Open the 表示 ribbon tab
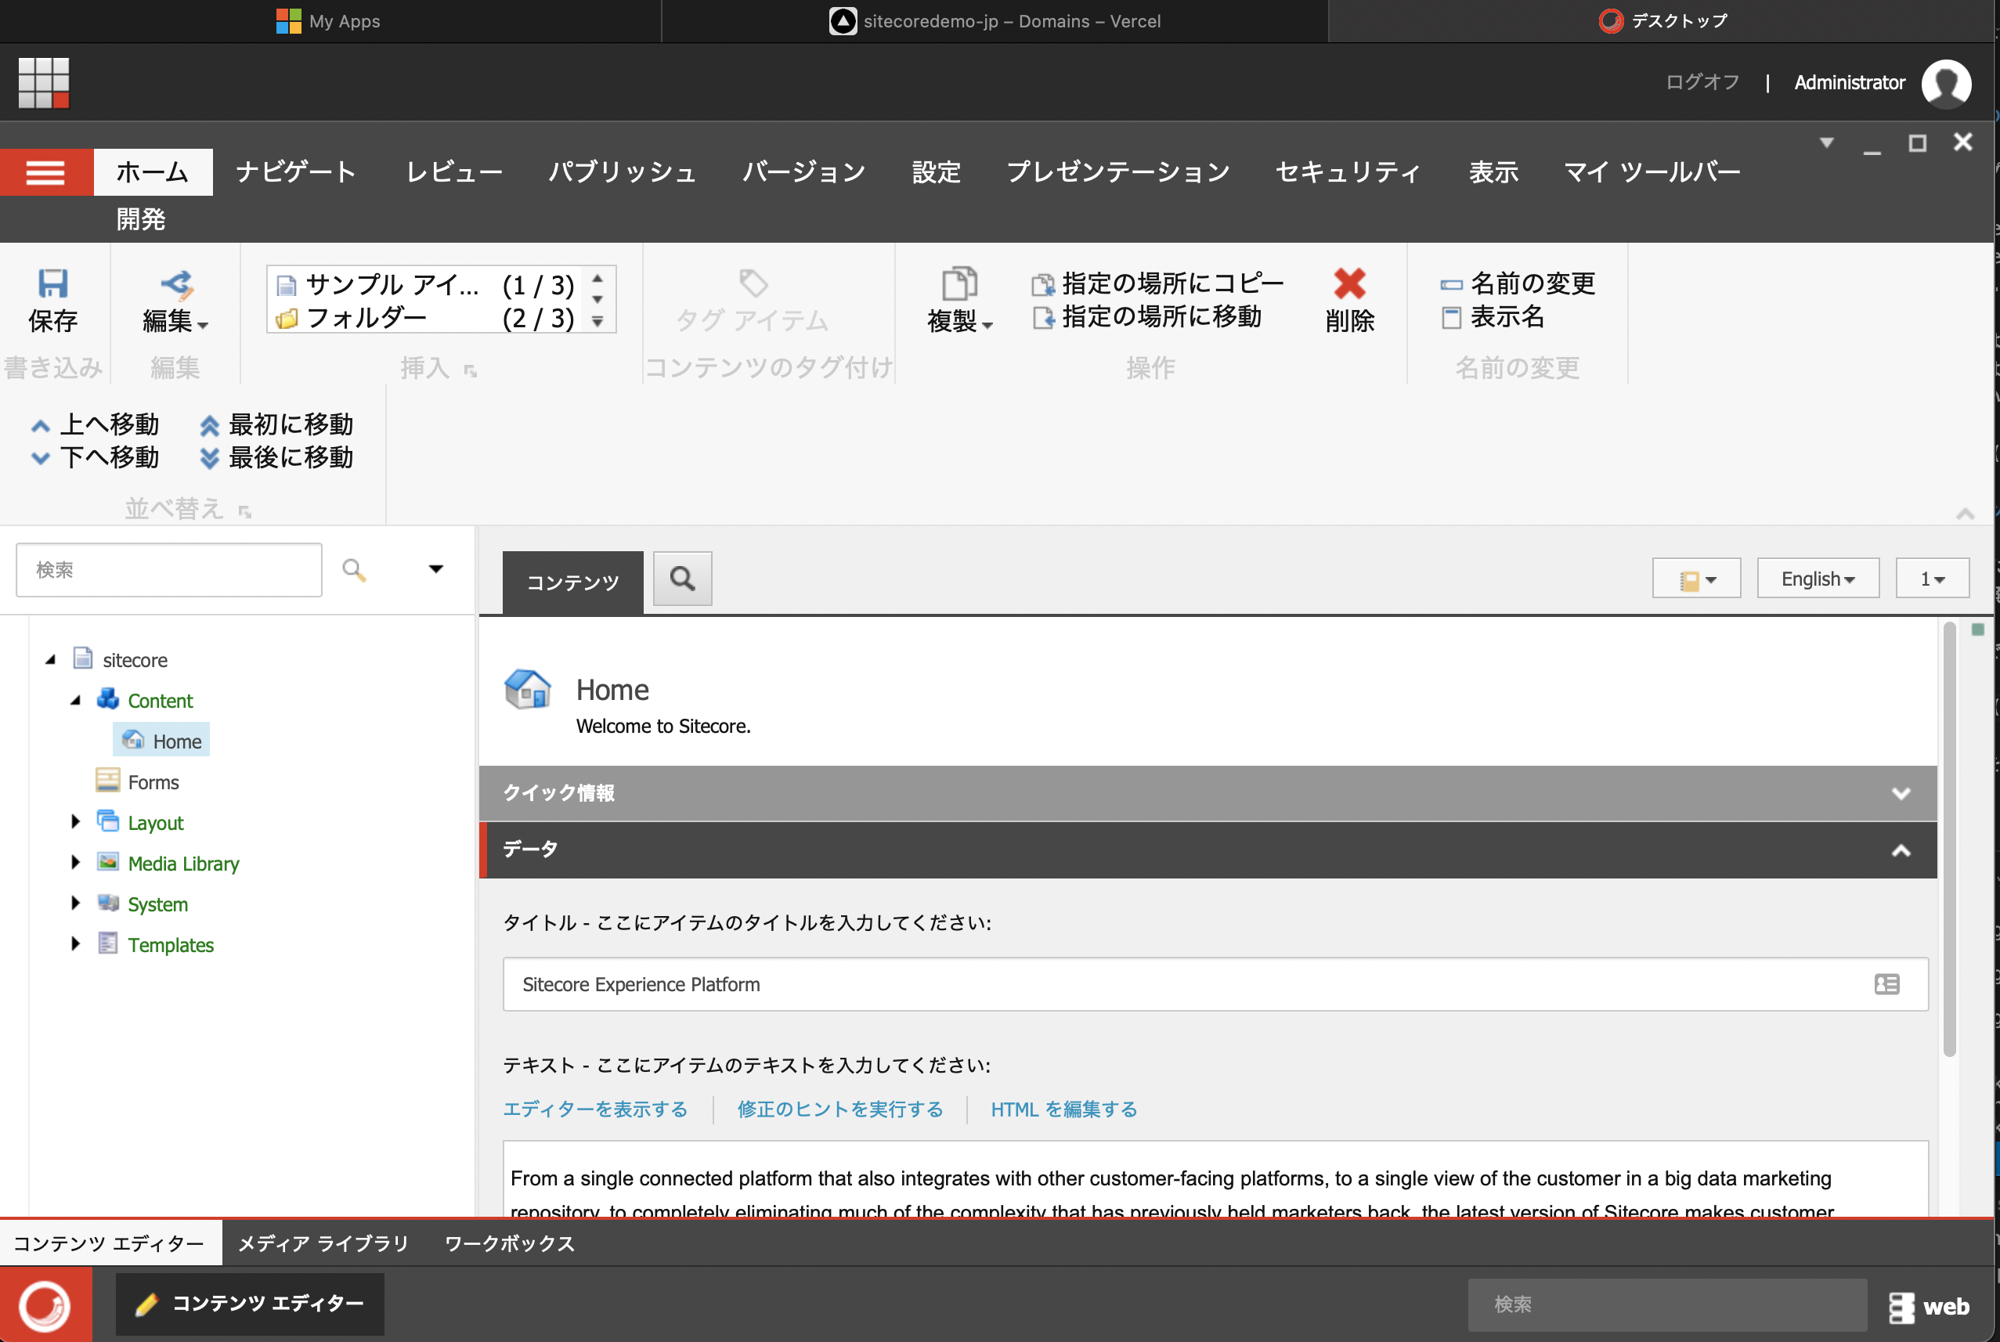The width and height of the screenshot is (2000, 1342). coord(1493,172)
